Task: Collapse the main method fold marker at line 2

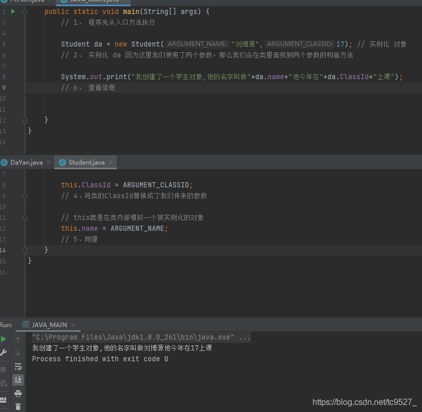Action: pyautogui.click(x=25, y=12)
